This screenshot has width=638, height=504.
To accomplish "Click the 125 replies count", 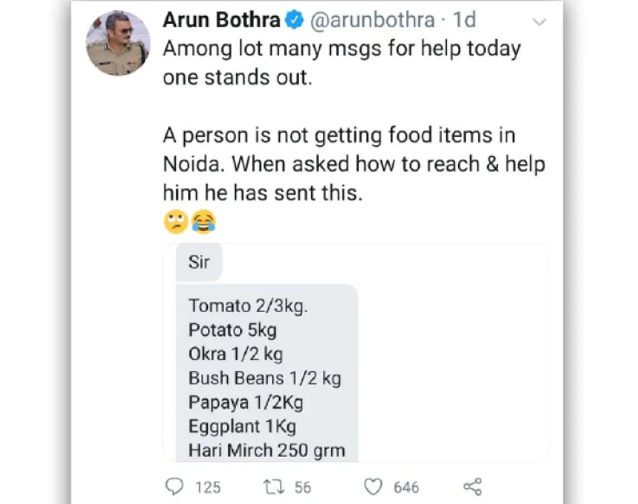I will click(208, 487).
